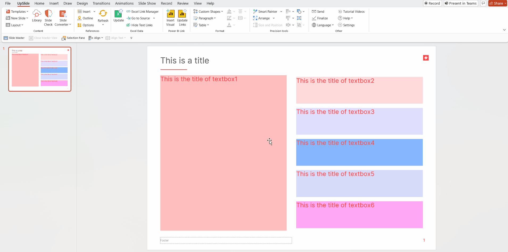Open the Selection Pane

click(x=73, y=38)
